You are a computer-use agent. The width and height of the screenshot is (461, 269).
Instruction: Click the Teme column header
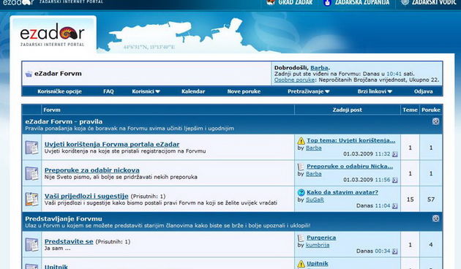pos(410,110)
